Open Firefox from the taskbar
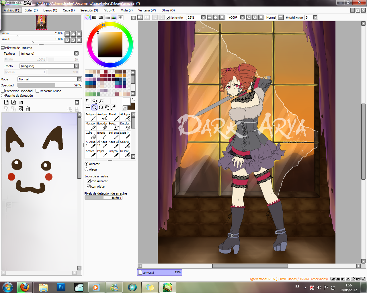 (x=25, y=287)
